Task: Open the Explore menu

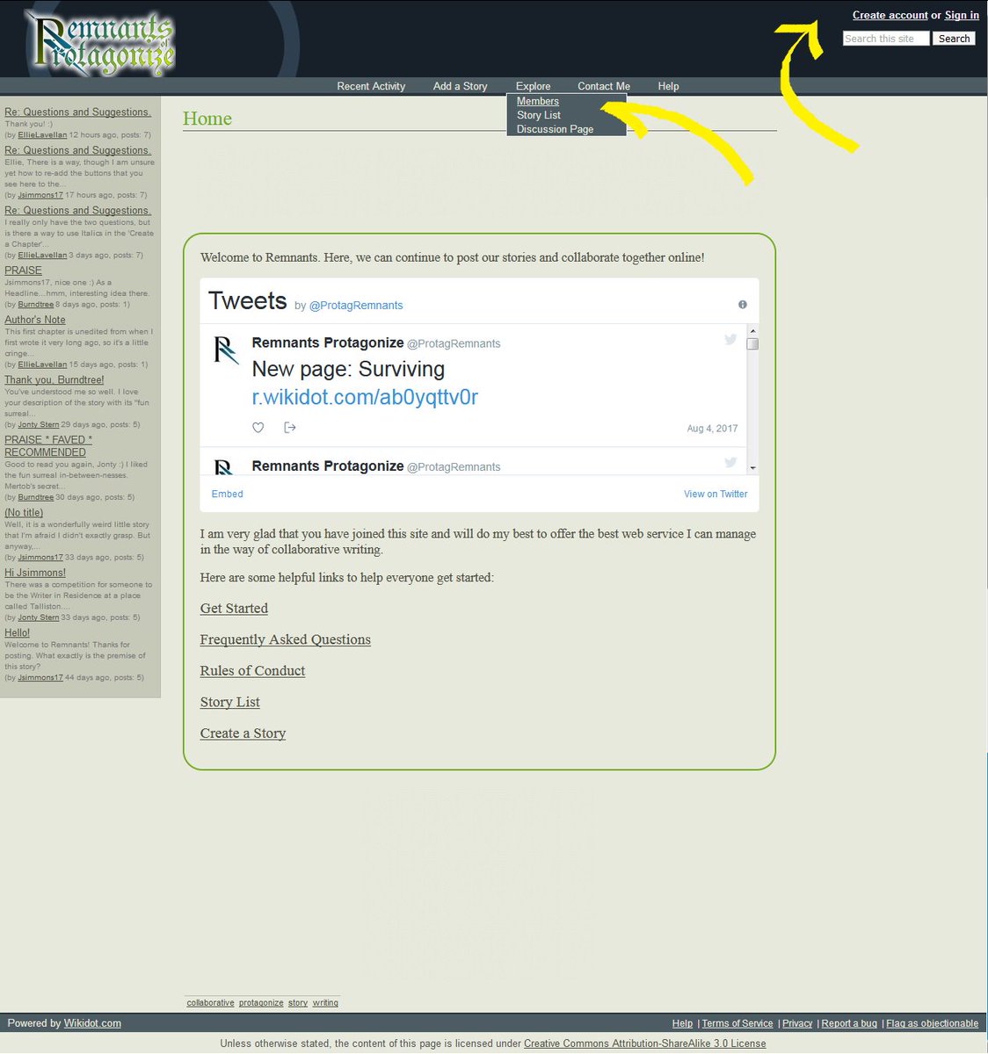Action: (533, 86)
